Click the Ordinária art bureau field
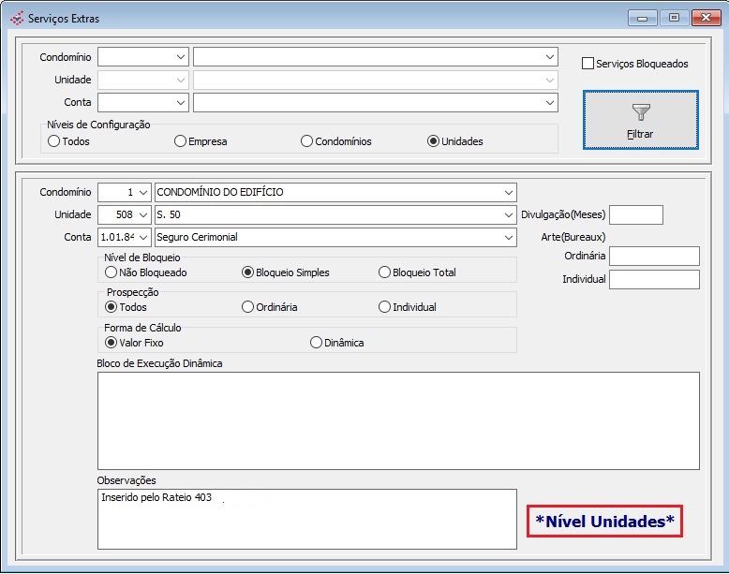729x574 pixels. 654,257
